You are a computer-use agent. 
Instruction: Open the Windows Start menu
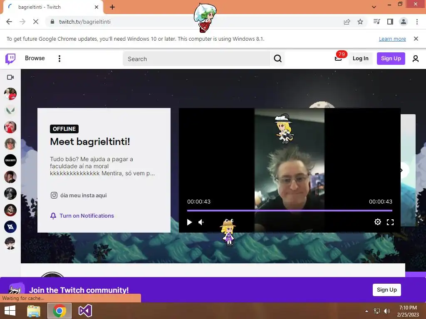(10, 311)
